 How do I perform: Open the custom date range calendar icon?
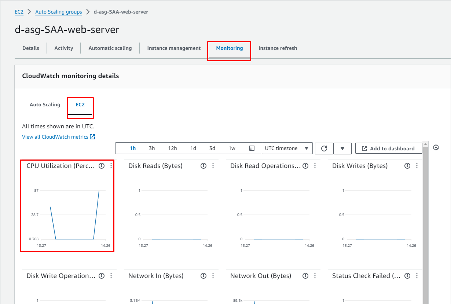[x=252, y=148]
